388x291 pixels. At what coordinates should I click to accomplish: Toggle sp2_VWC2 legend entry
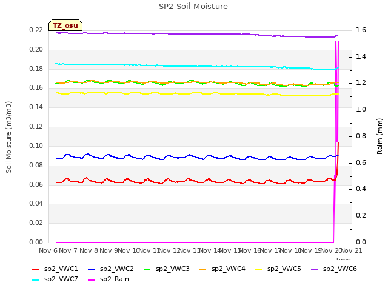click(x=111, y=269)
